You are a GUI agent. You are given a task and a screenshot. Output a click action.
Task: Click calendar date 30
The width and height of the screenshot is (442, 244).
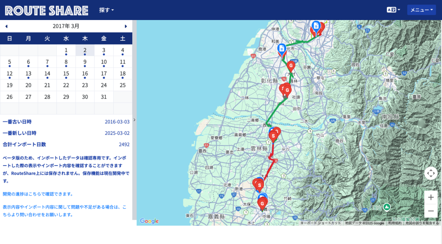point(85,97)
